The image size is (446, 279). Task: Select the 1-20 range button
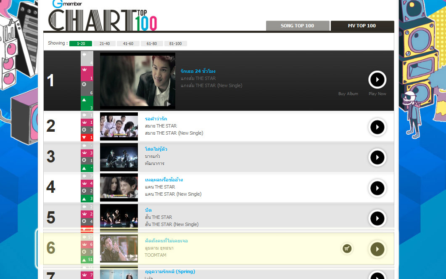coord(81,44)
